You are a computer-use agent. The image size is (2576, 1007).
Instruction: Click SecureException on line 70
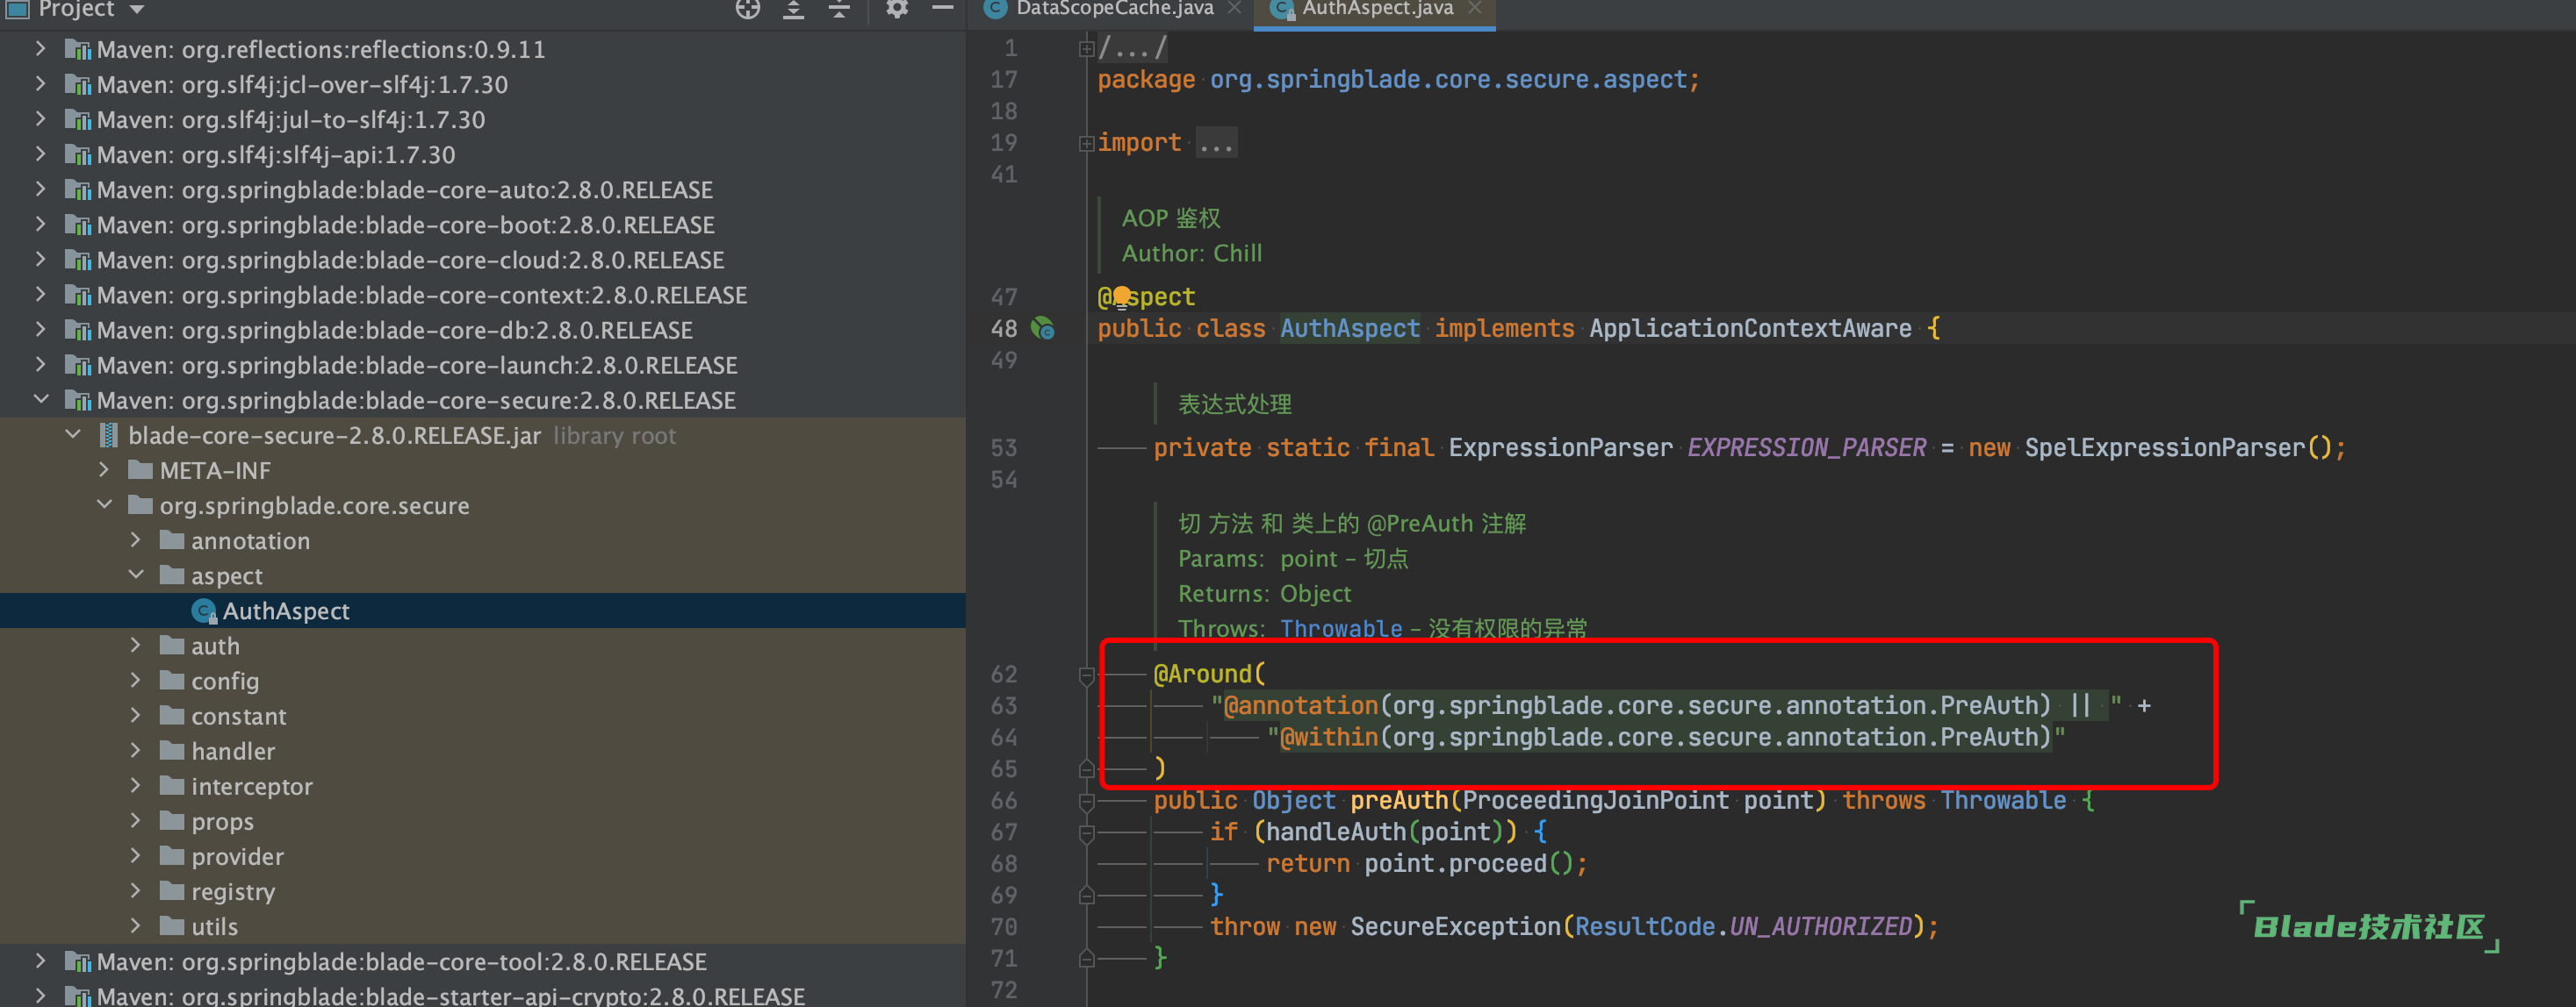(1455, 926)
